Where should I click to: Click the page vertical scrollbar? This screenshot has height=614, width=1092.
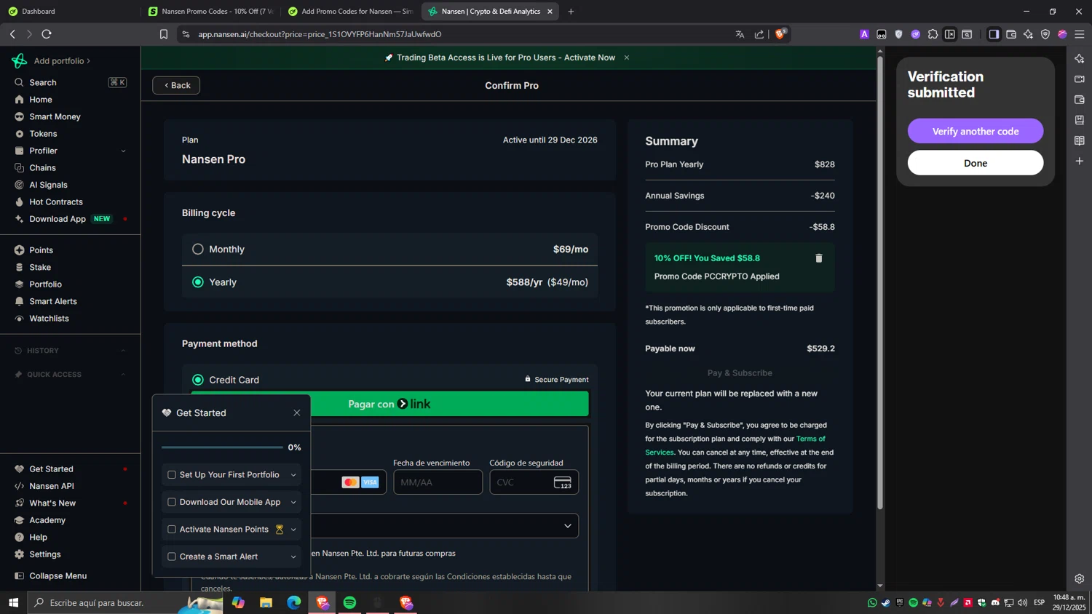(x=879, y=282)
